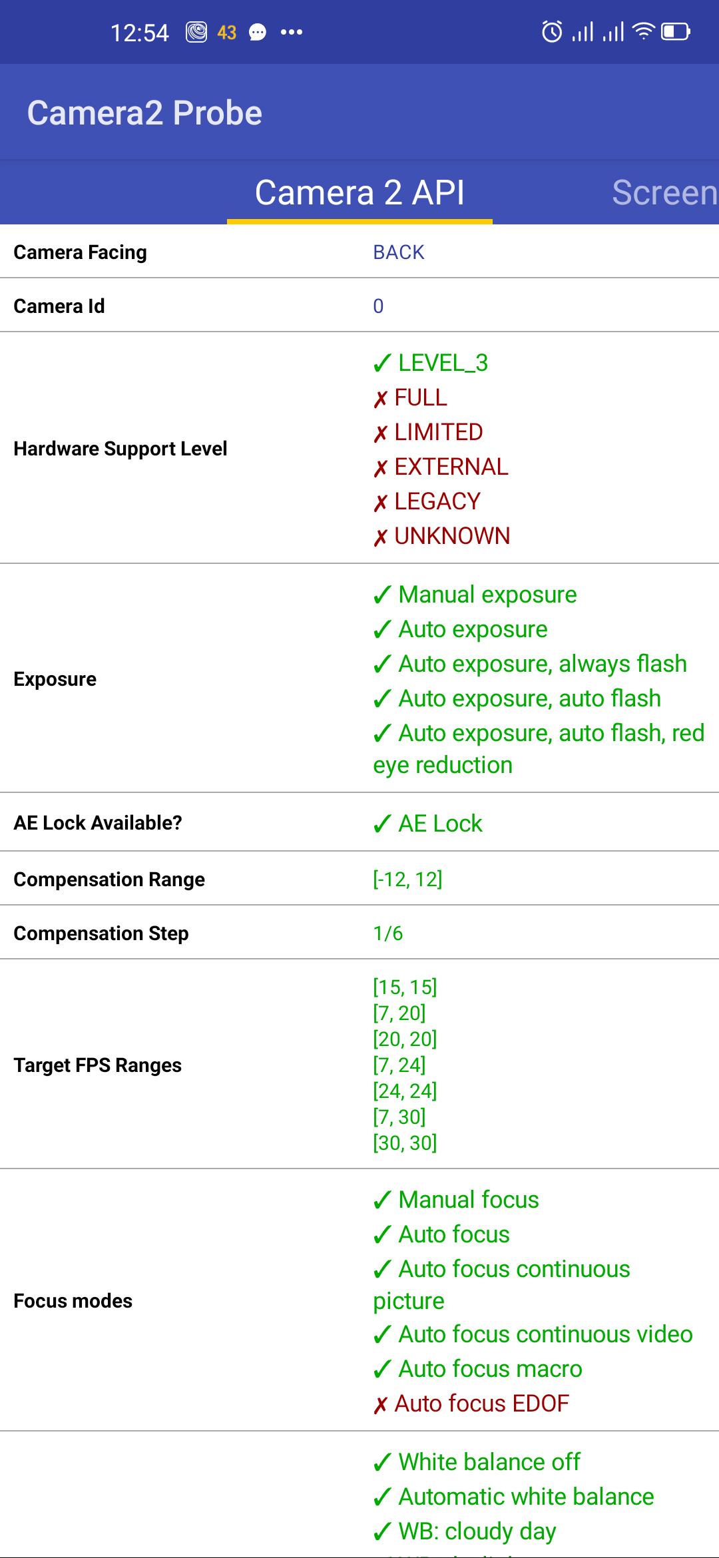This screenshot has height=1558, width=719.
Task: Tap the checkmark next to Manual exposure
Action: (382, 595)
